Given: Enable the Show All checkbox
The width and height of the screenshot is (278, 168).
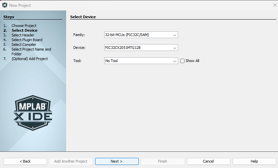Looking at the screenshot, I should tap(183, 61).
